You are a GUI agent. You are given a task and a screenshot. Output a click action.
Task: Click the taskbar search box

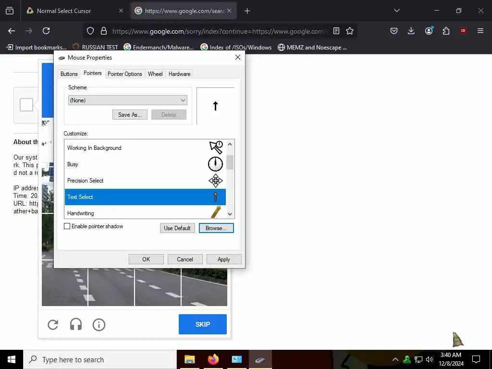pos(100,359)
